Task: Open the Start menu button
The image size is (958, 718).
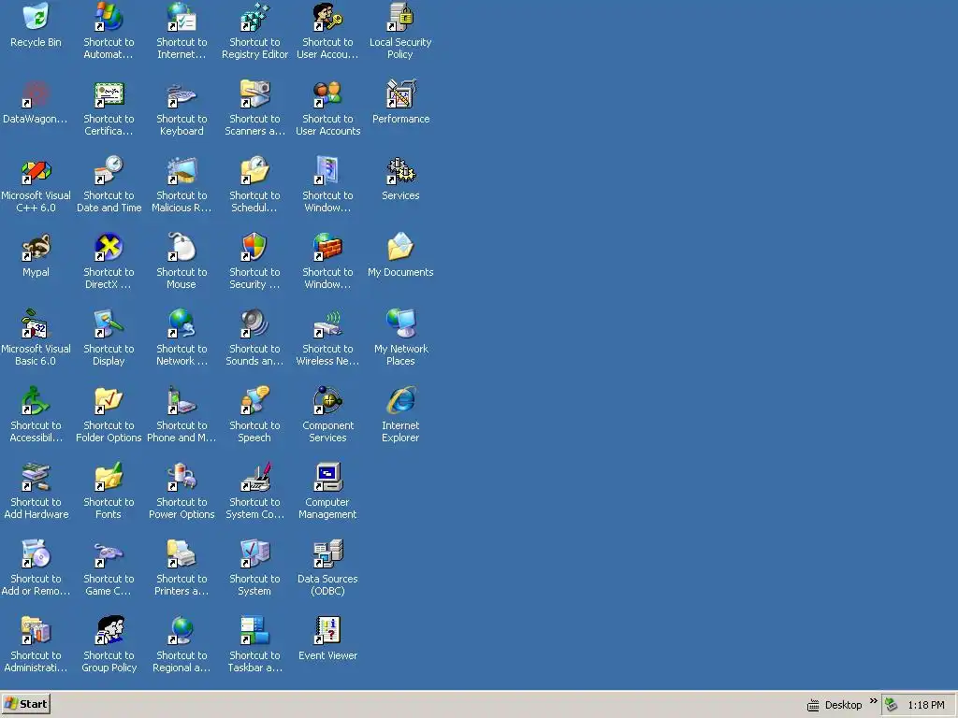Action: [25, 704]
